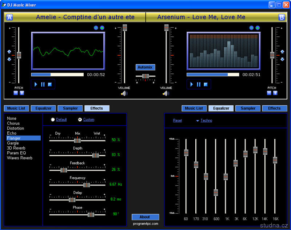
Task: Click the deck A pitch slider handle
Action: coord(19,55)
